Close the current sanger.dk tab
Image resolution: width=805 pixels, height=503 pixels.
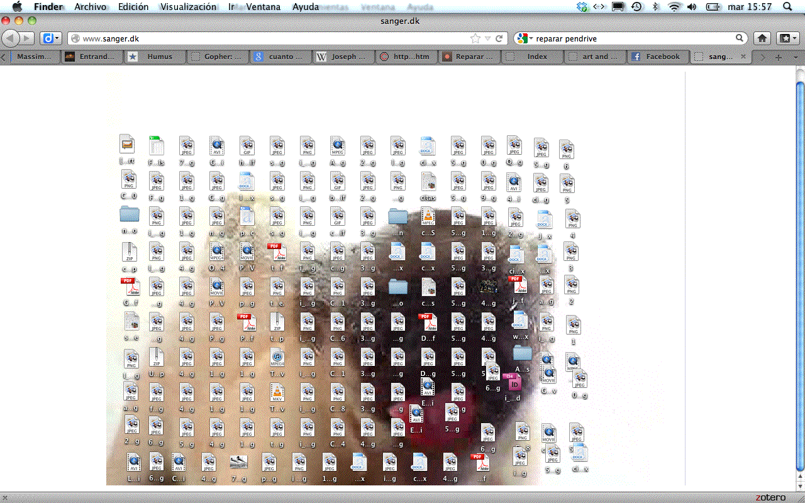[x=743, y=57]
